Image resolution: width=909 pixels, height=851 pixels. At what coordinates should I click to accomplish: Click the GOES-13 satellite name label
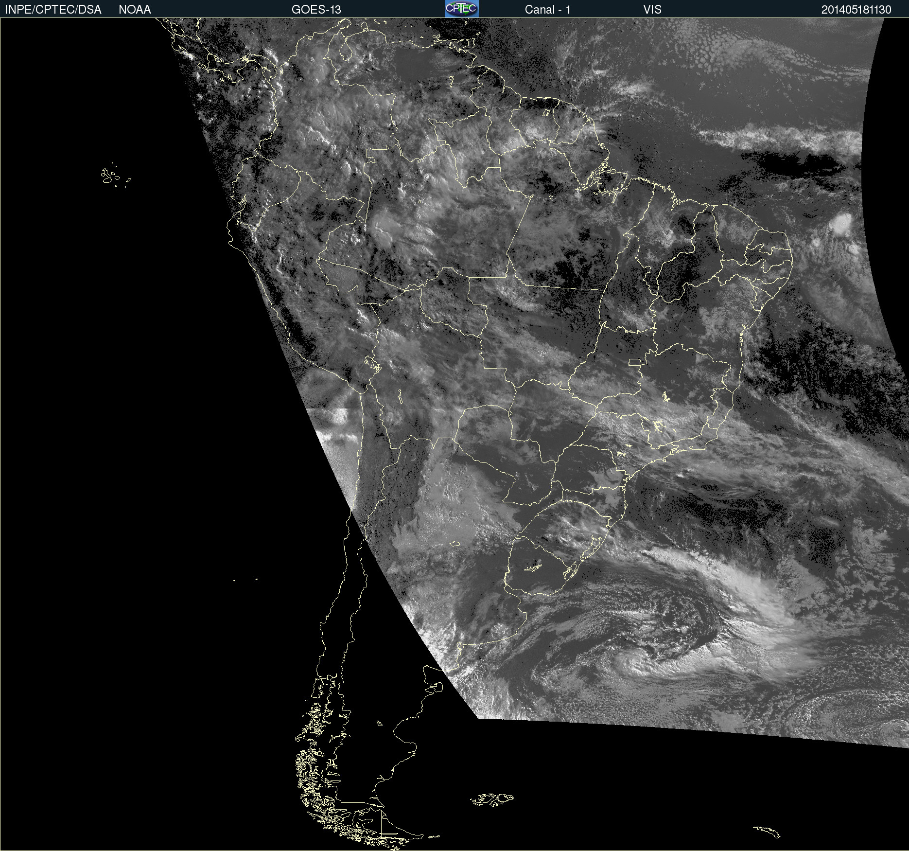point(316,10)
